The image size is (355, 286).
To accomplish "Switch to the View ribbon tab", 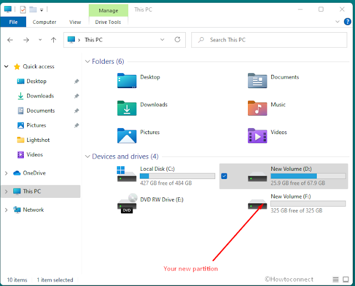I will (x=75, y=22).
